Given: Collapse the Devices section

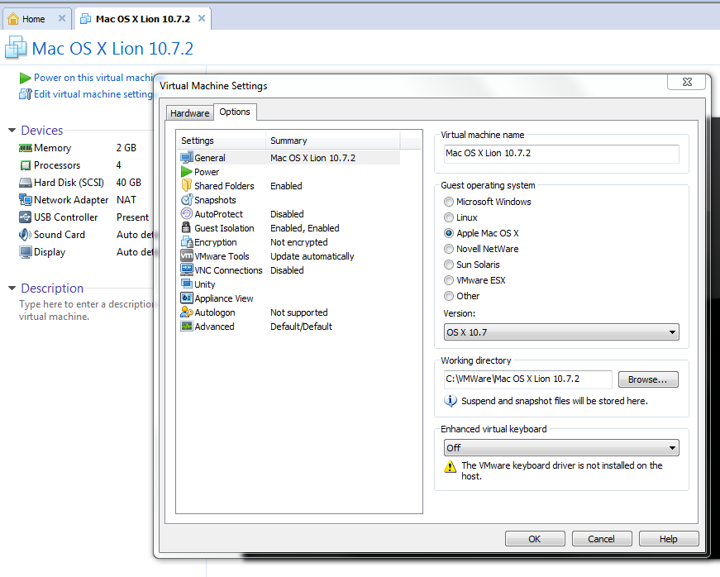Looking at the screenshot, I should point(12,131).
